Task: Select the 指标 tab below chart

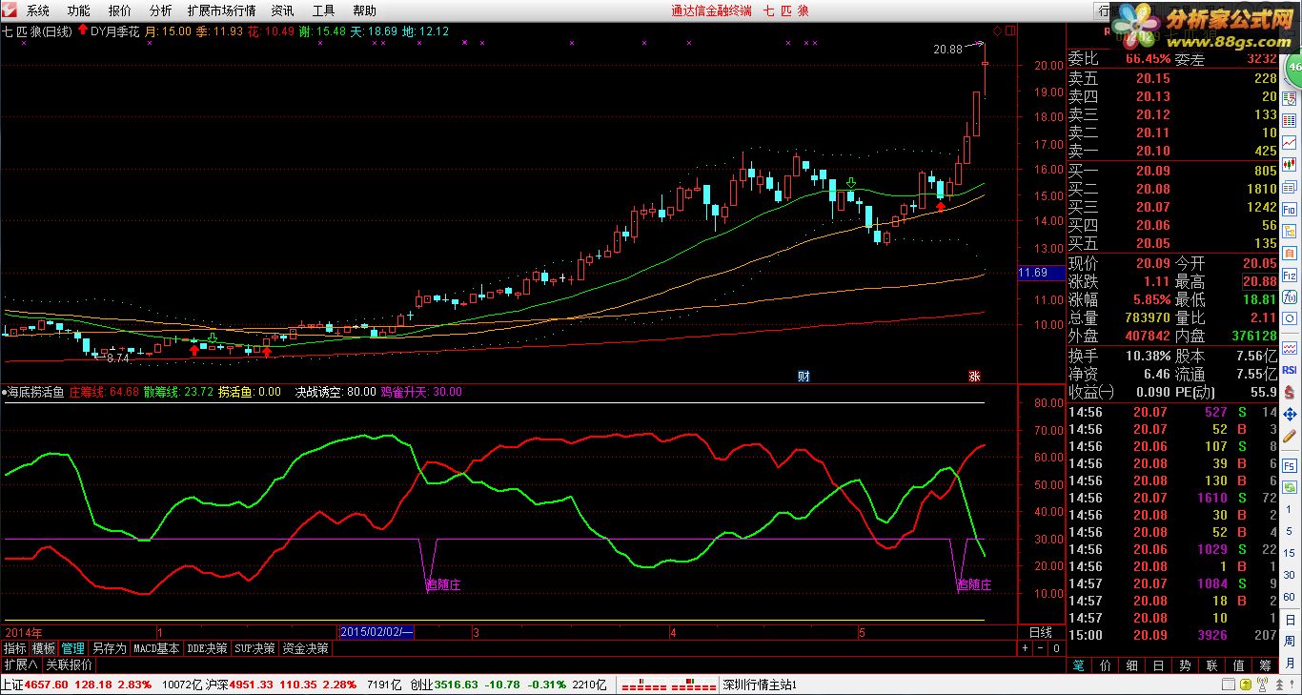Action: [x=14, y=648]
